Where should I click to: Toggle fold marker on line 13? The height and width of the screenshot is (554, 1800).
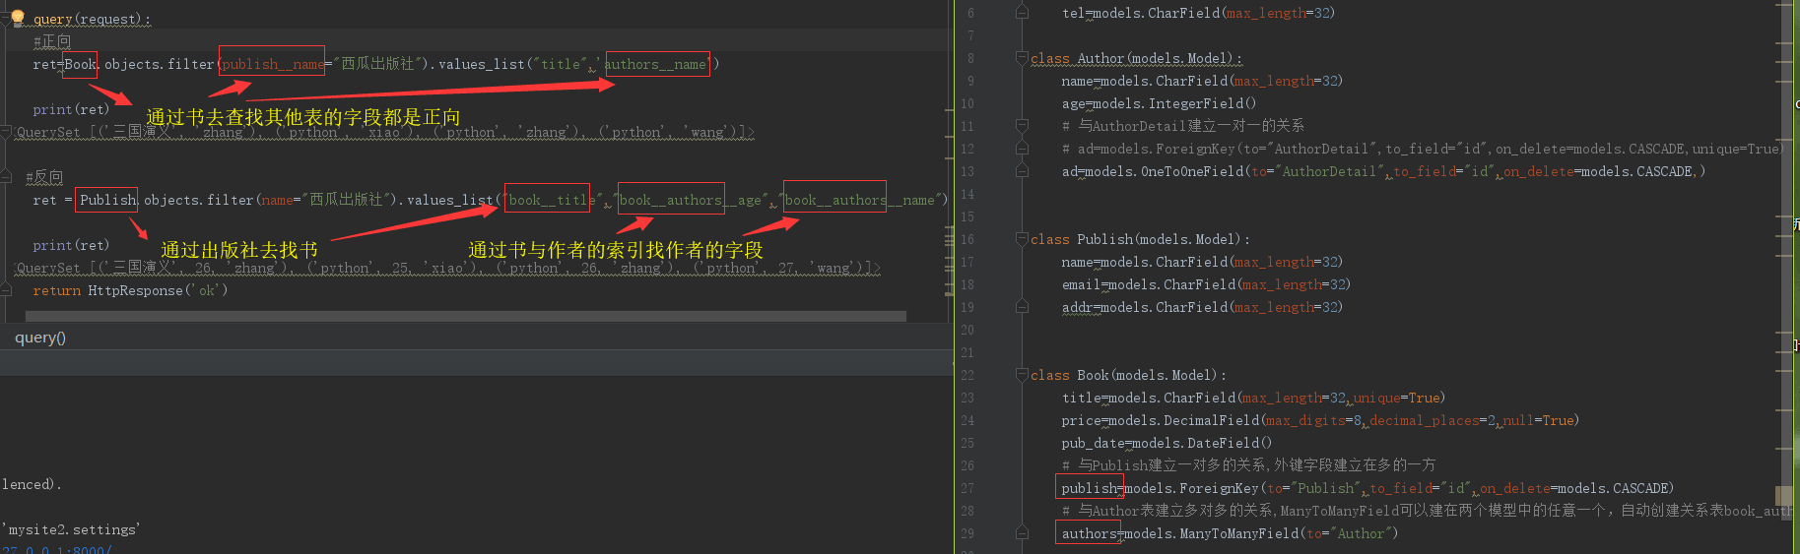coord(1022,171)
